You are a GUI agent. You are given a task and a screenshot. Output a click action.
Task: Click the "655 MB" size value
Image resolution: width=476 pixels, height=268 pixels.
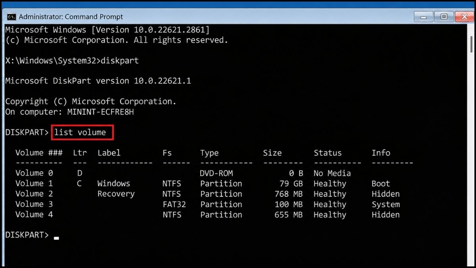click(288, 214)
